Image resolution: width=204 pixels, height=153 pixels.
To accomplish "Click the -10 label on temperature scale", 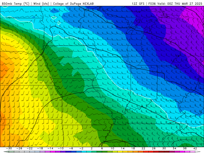I will 61,148.
